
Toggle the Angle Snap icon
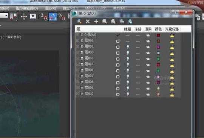click(53, 17)
